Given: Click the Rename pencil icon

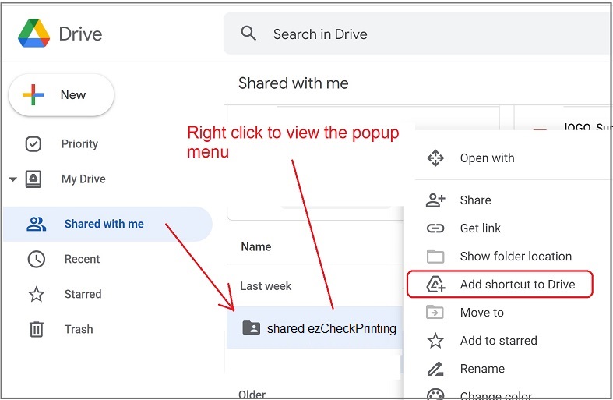Looking at the screenshot, I should [435, 369].
